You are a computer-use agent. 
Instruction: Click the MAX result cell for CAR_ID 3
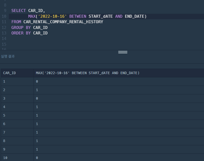(x=119, y=99)
